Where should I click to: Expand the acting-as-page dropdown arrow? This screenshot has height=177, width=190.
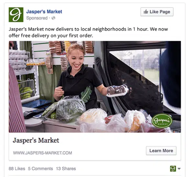(x=179, y=169)
